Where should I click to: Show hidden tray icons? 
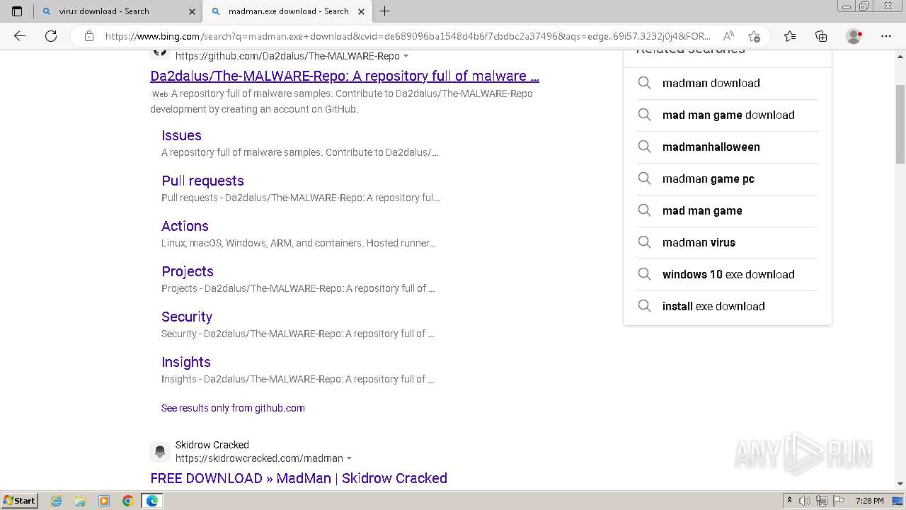[x=790, y=501]
